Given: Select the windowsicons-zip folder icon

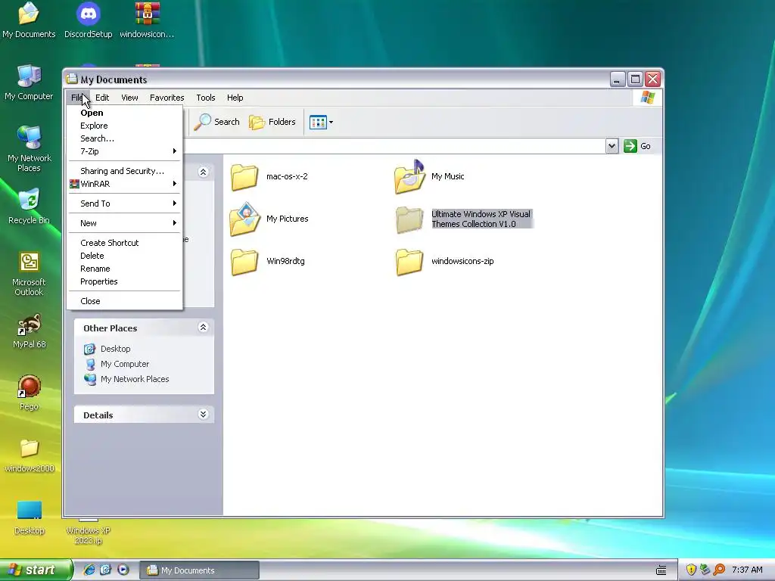Looking at the screenshot, I should click(x=409, y=261).
